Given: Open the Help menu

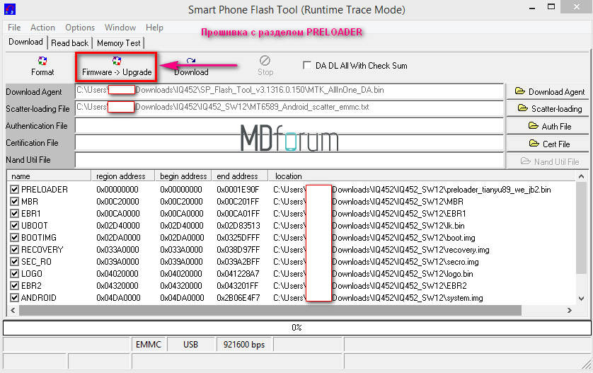Looking at the screenshot, I should (x=154, y=28).
